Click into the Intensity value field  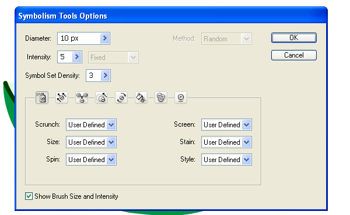point(65,57)
